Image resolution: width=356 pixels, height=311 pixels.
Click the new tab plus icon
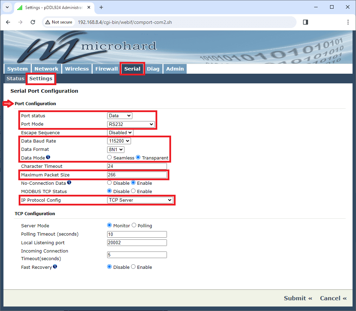101,7
